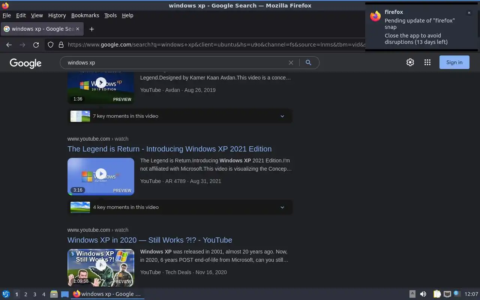Switch to workspace 4
Image resolution: width=480 pixels, height=300 pixels.
pyautogui.click(x=43, y=294)
